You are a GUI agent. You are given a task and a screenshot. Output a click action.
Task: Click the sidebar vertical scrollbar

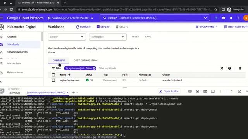pyautogui.click(x=42, y=37)
